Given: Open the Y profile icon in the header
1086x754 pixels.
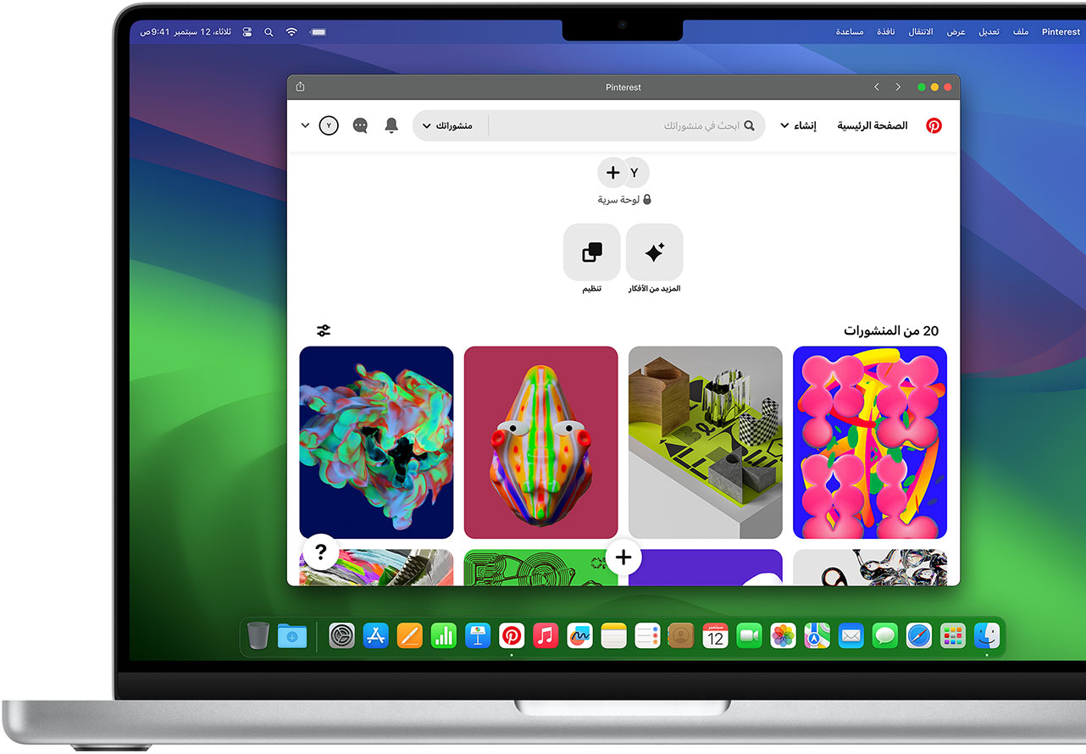Looking at the screenshot, I should 329,125.
